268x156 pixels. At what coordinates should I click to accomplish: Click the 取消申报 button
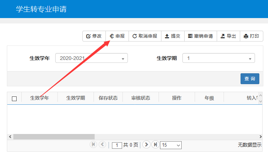point(145,36)
